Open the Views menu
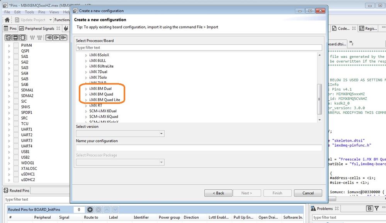386x223 pixels. pyautogui.click(x=54, y=12)
